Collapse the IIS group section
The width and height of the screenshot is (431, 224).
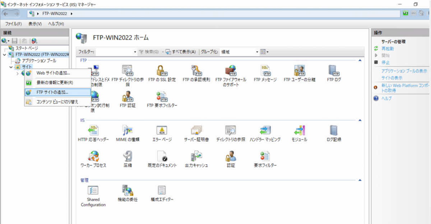[x=360, y=120]
